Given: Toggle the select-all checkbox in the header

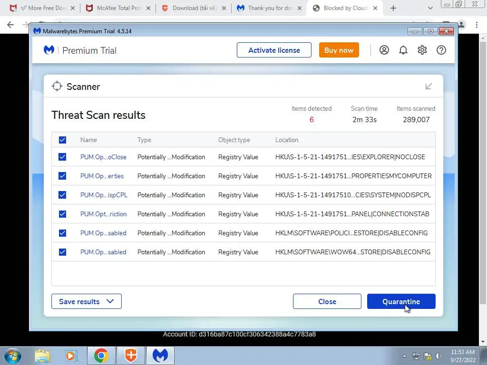Looking at the screenshot, I should pyautogui.click(x=62, y=140).
